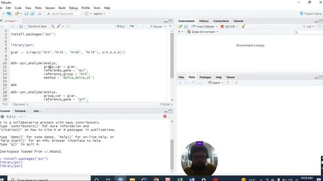Screen dimensions: 323x181
Task: Show document outline icon in editor
Action: pyautogui.click(x=170, y=27)
